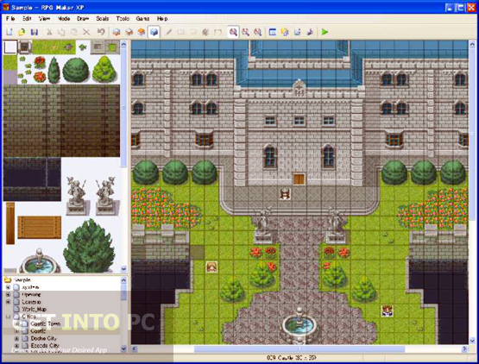Screen dimensions: 479x364
Task: Select the Pencil draw tool
Action: [x=168, y=32]
